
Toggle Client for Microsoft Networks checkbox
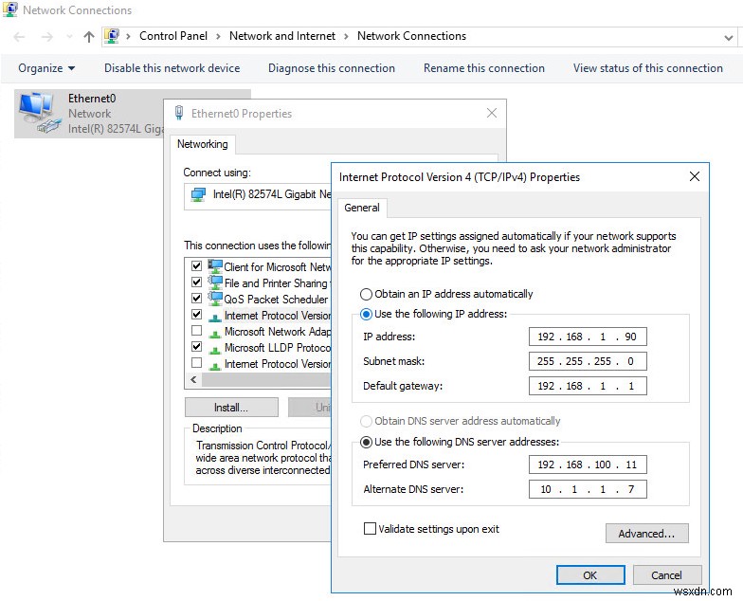click(197, 265)
